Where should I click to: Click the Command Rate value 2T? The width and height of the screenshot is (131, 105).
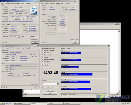(62, 29)
